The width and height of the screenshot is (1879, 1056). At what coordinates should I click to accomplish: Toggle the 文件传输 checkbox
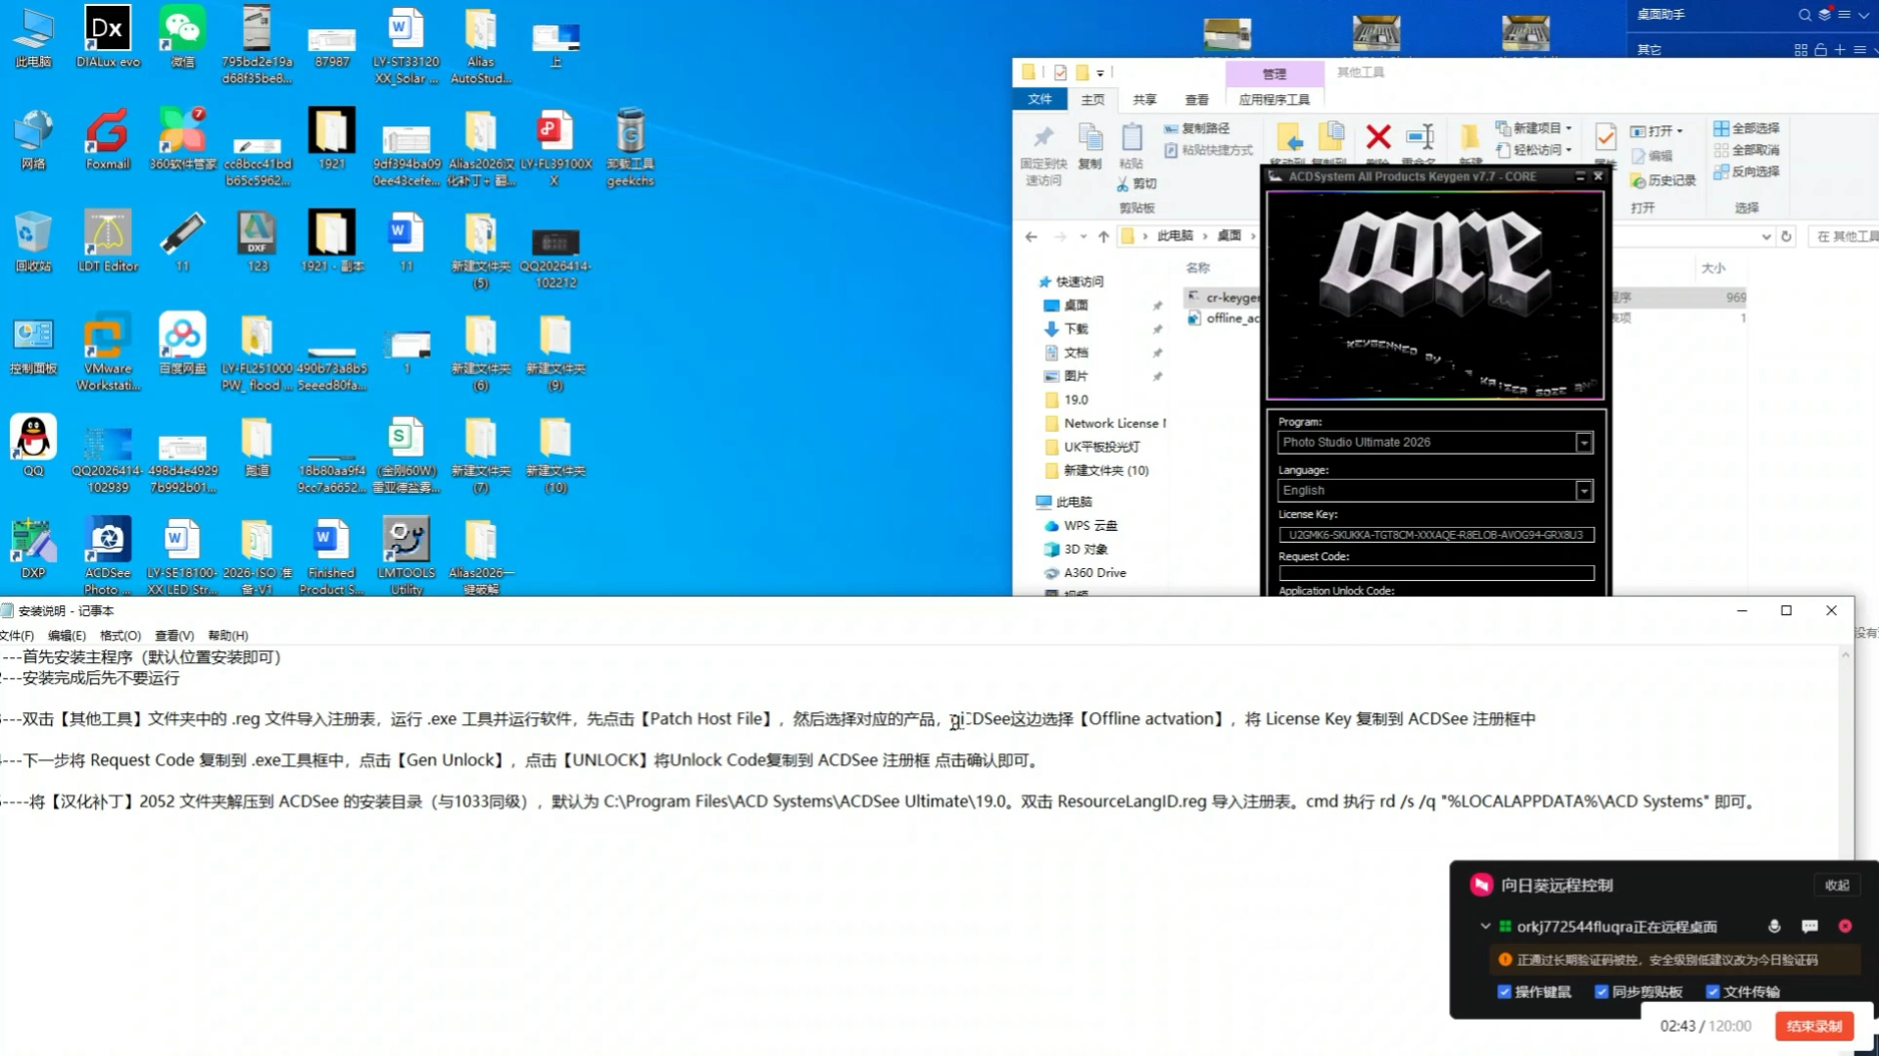[x=1712, y=991]
